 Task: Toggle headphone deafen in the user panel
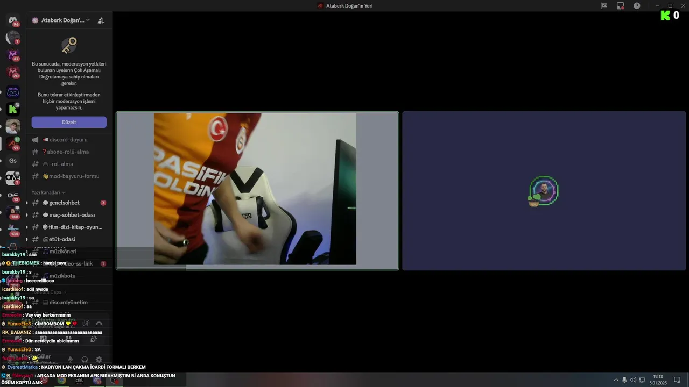coord(85,359)
